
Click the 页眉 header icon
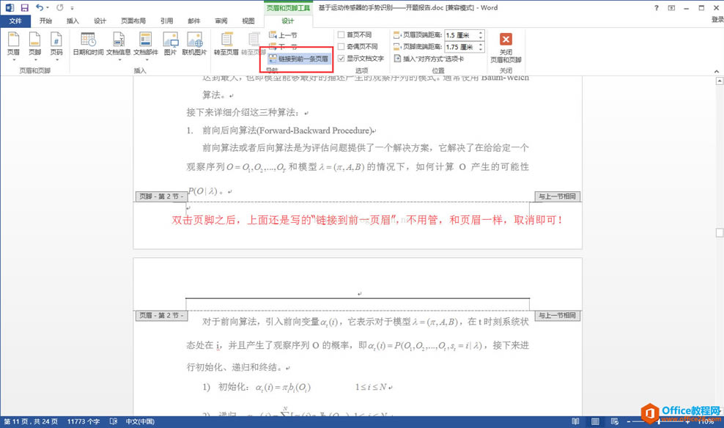[13, 40]
